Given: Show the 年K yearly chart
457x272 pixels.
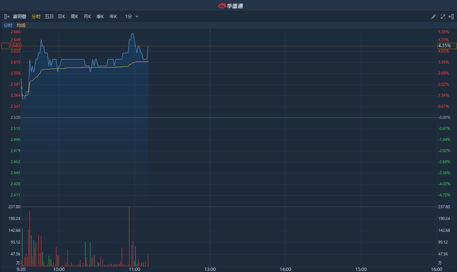Looking at the screenshot, I should point(113,17).
